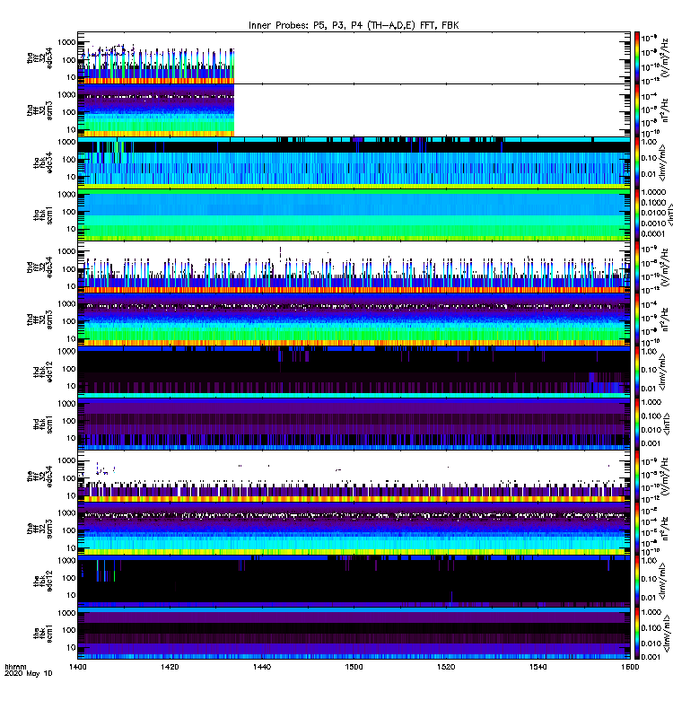Screen dimensions: 673x718
Task: Click the thd fff edc34 spectrogram plot
Action: [354, 267]
